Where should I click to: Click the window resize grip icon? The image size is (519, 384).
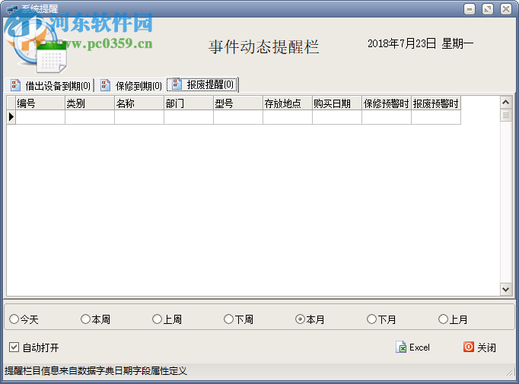(509, 373)
